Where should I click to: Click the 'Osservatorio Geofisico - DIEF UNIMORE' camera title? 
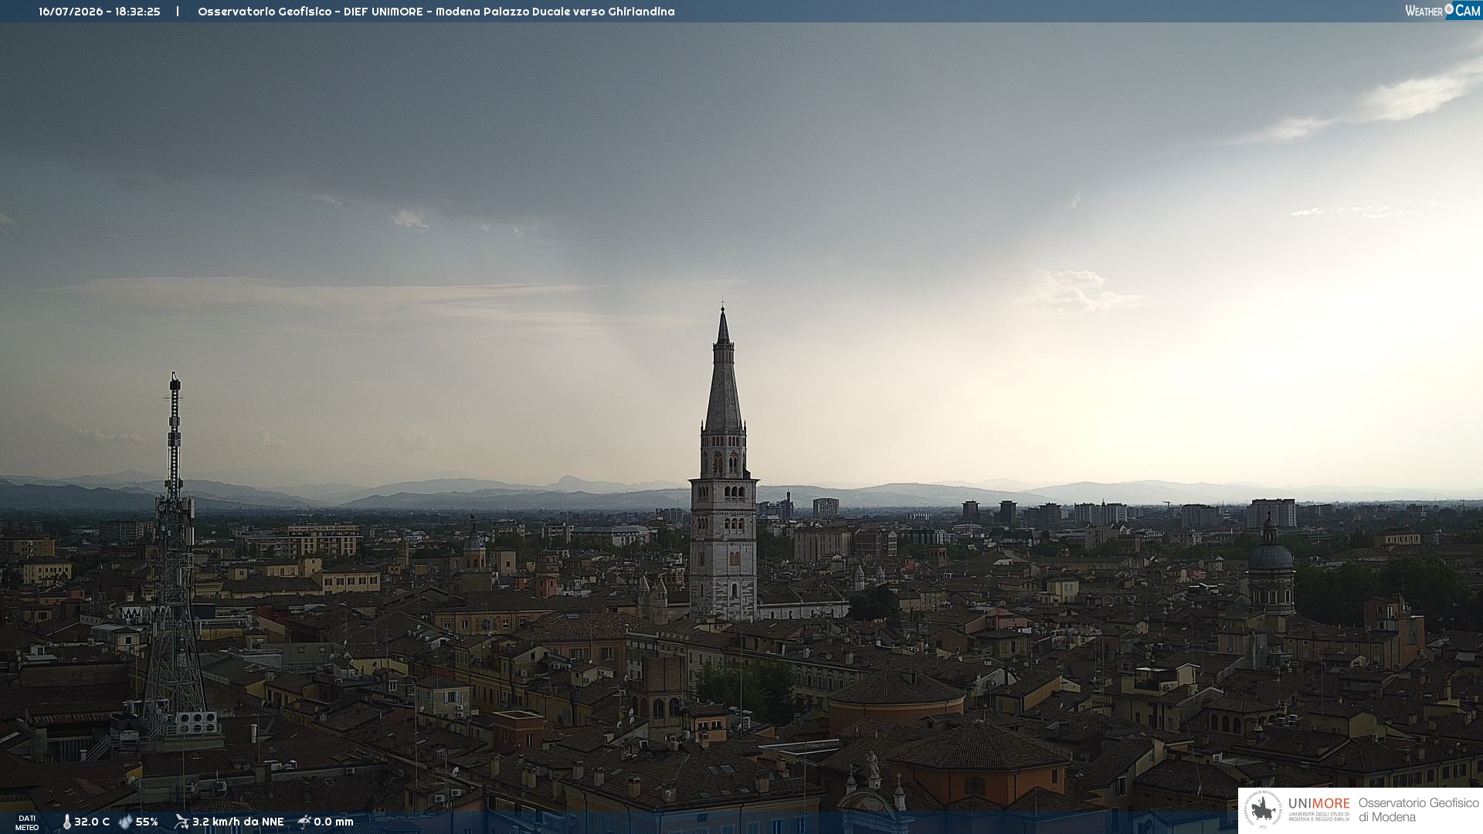pos(311,12)
